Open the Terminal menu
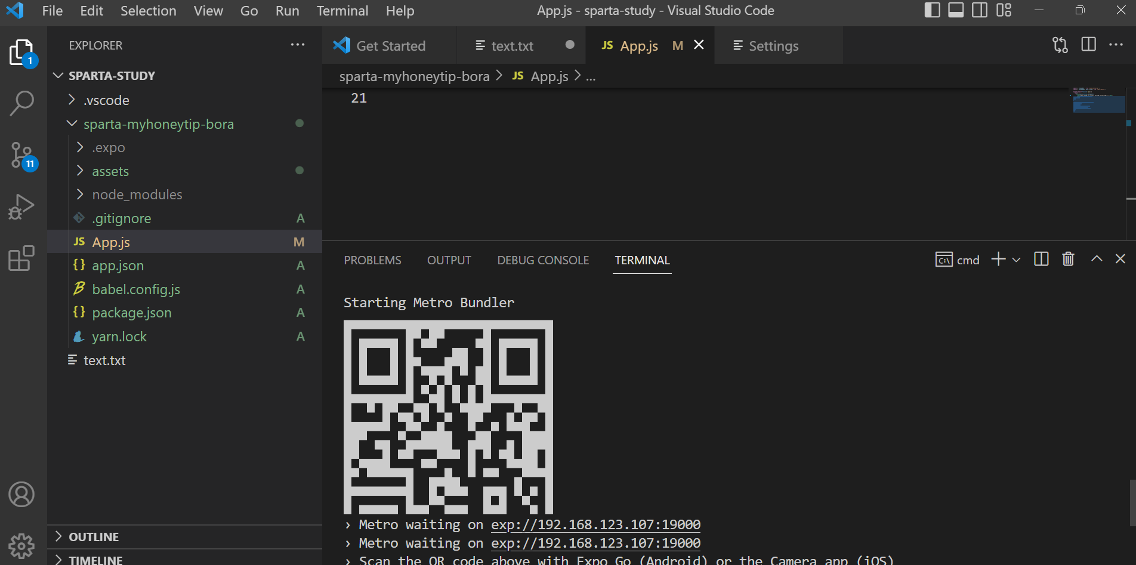Screen dimensions: 1136x565 [x=342, y=11]
